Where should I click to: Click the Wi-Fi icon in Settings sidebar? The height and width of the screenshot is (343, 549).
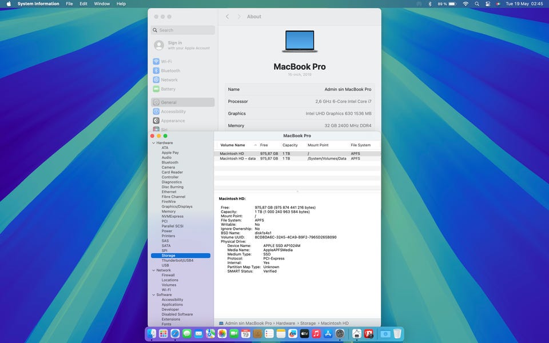point(156,61)
